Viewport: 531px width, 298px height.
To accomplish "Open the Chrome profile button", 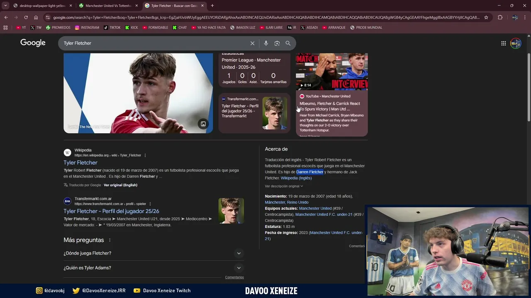I will point(514,17).
